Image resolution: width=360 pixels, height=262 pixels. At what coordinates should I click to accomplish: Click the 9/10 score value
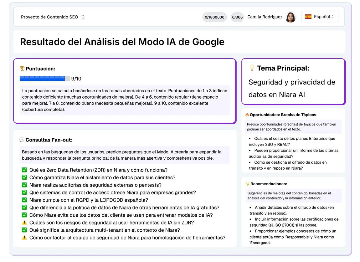(x=76, y=79)
